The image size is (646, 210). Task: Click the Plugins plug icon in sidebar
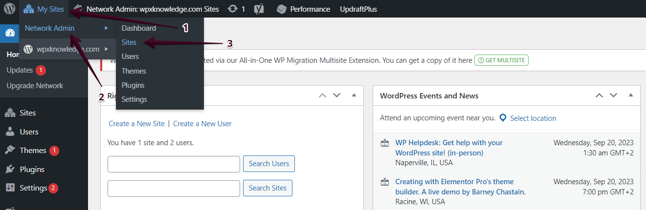(x=10, y=170)
